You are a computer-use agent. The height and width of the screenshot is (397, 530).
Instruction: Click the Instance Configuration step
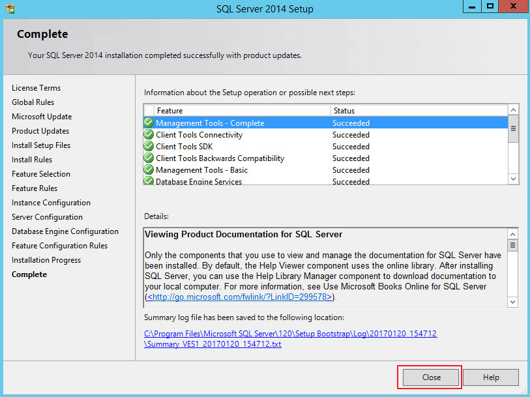(x=51, y=203)
